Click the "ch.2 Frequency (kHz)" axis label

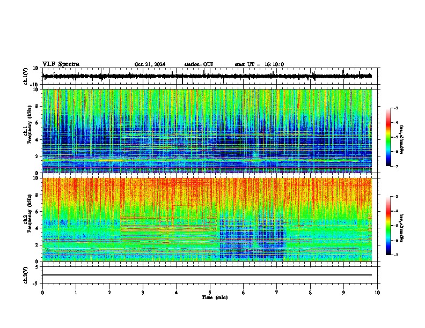pyautogui.click(x=28, y=213)
